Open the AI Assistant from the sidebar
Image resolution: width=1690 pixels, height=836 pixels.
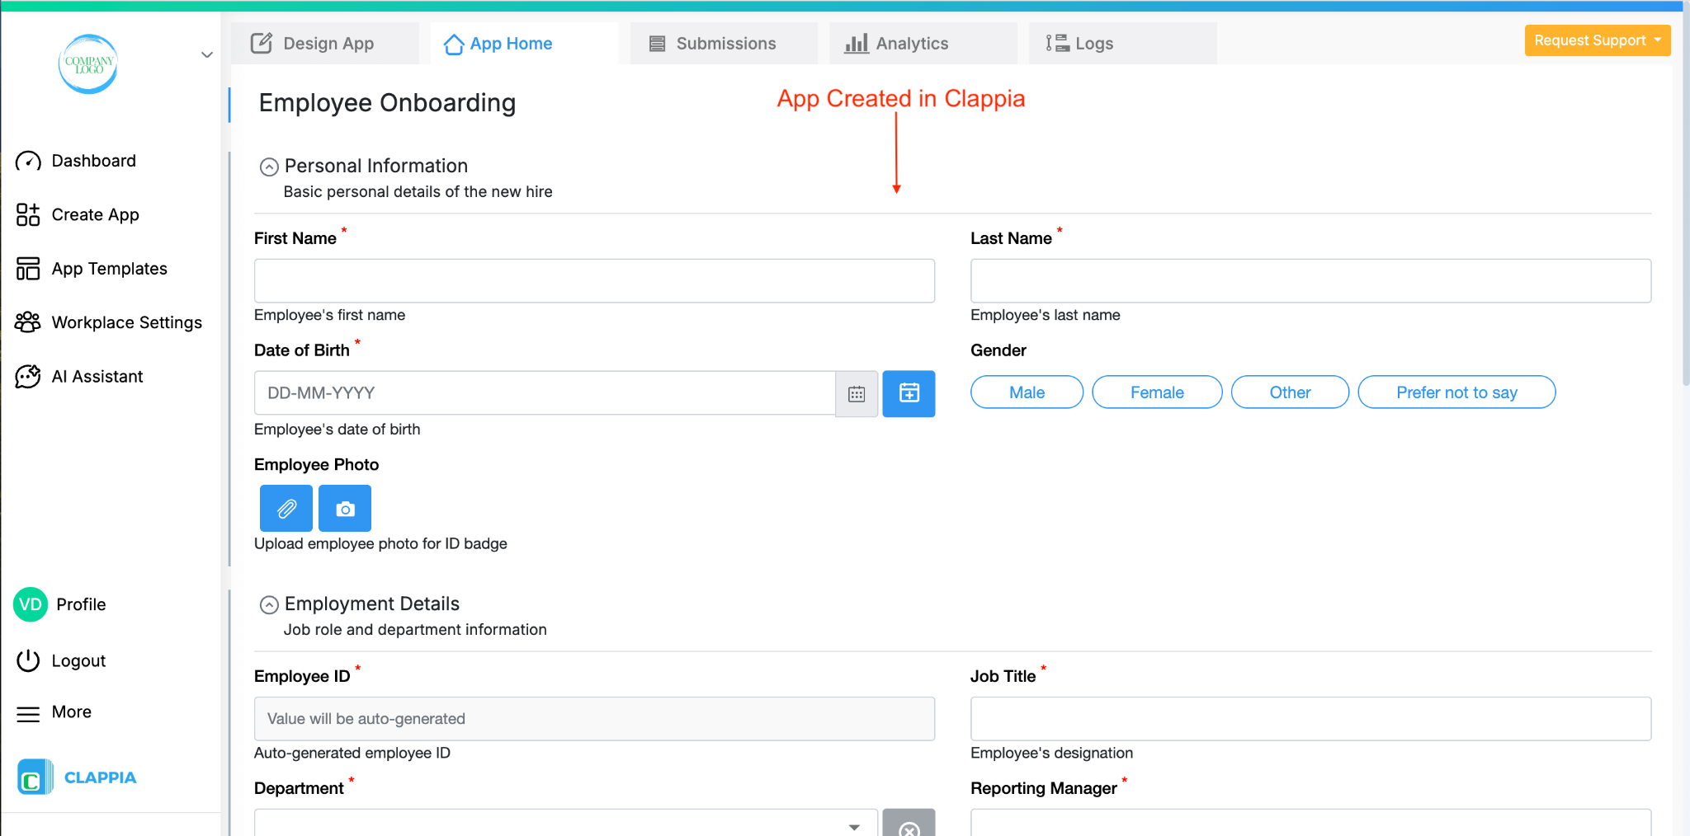(x=97, y=376)
